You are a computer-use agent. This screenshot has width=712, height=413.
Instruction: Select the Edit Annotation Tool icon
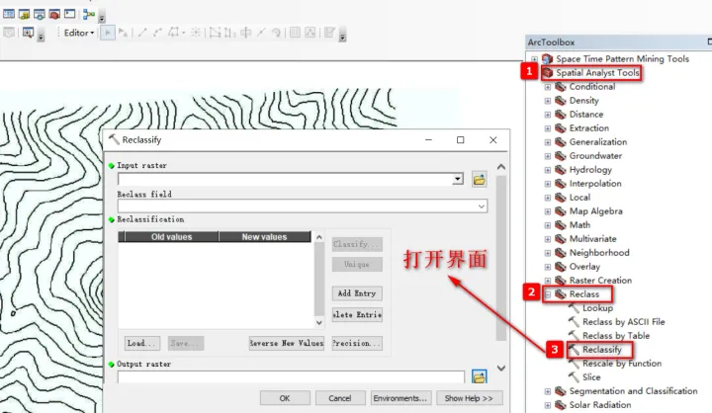coord(123,33)
